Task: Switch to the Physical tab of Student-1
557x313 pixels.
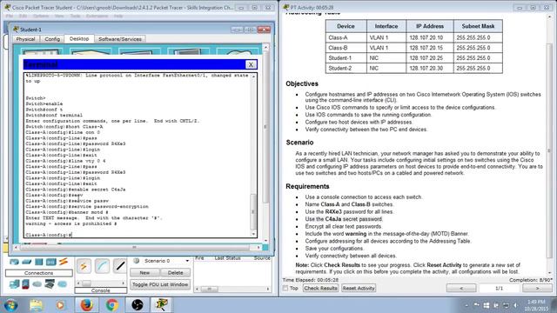Action: (x=25, y=39)
